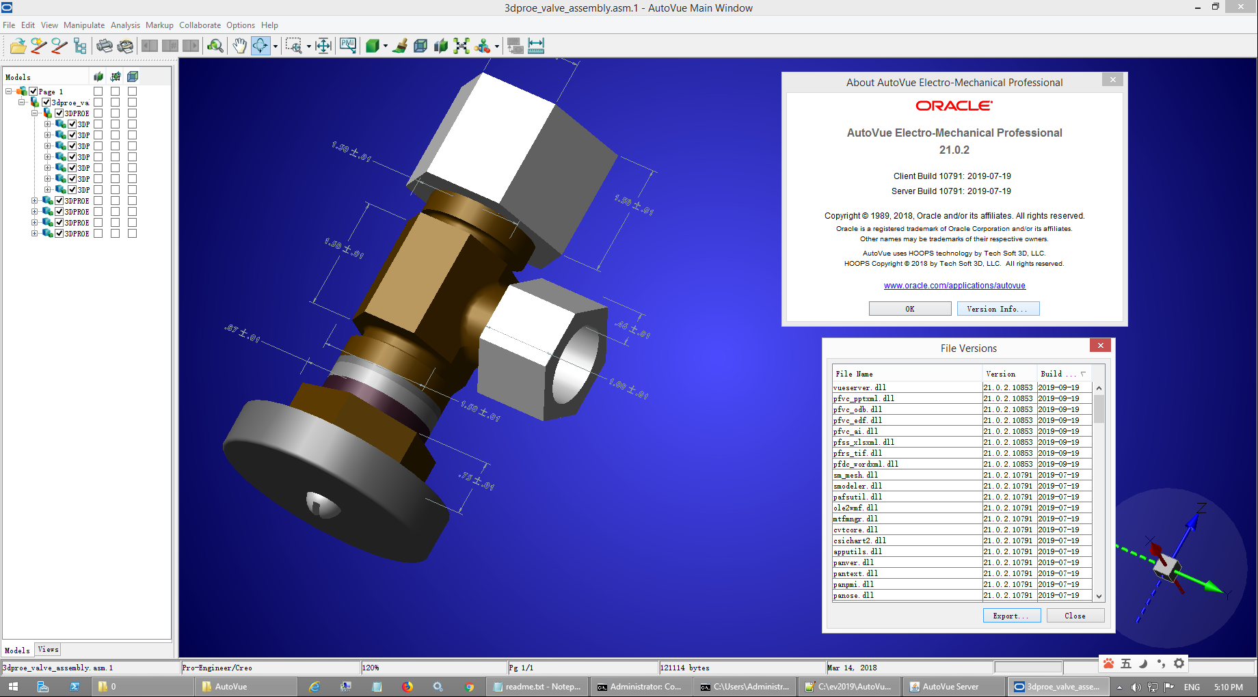Click the user coordinate system icon
The width and height of the screenshot is (1258, 697).
pyautogui.click(x=483, y=46)
